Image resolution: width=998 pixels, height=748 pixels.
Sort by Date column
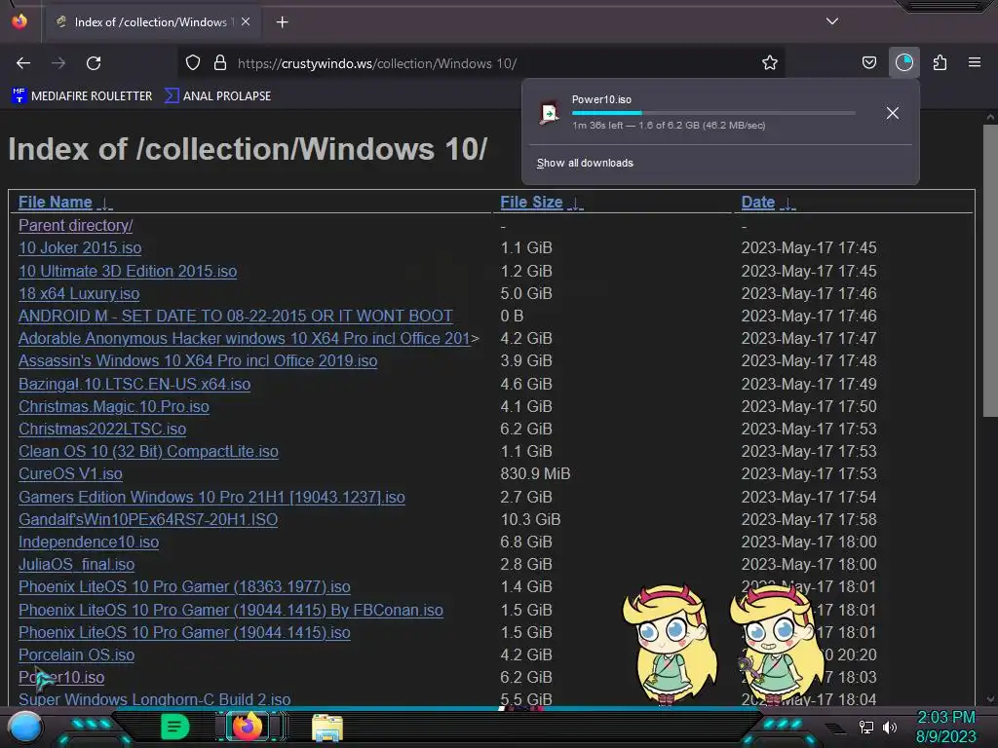[757, 203]
